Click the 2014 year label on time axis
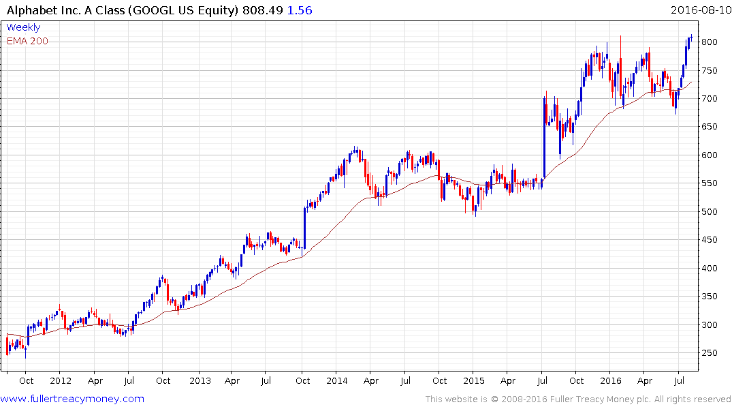This screenshot has width=732, height=409. (x=337, y=381)
